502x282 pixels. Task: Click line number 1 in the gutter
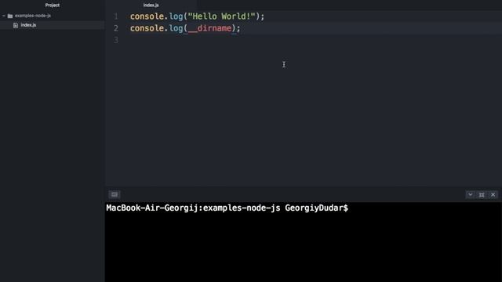[x=116, y=16]
